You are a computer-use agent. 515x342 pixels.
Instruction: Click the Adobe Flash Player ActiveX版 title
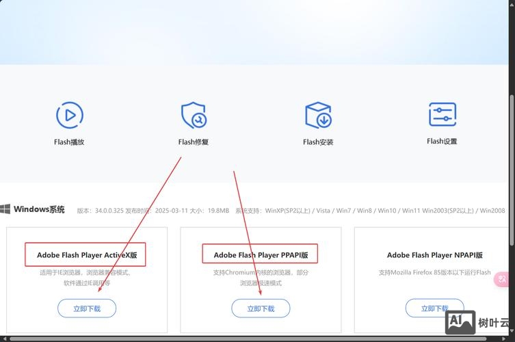point(87,255)
